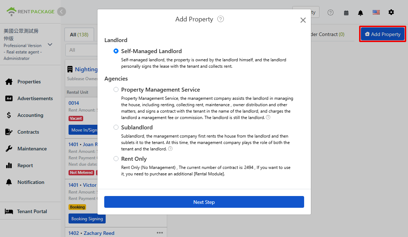408x237 pixels.
Task: Click the Landlord section heading
Action: tap(116, 40)
